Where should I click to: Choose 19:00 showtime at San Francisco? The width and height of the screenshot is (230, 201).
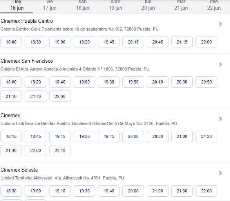tap(84, 82)
